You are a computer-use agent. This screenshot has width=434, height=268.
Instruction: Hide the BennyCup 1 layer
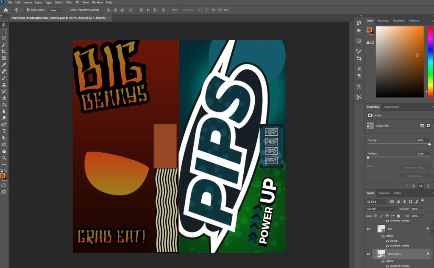click(x=368, y=254)
